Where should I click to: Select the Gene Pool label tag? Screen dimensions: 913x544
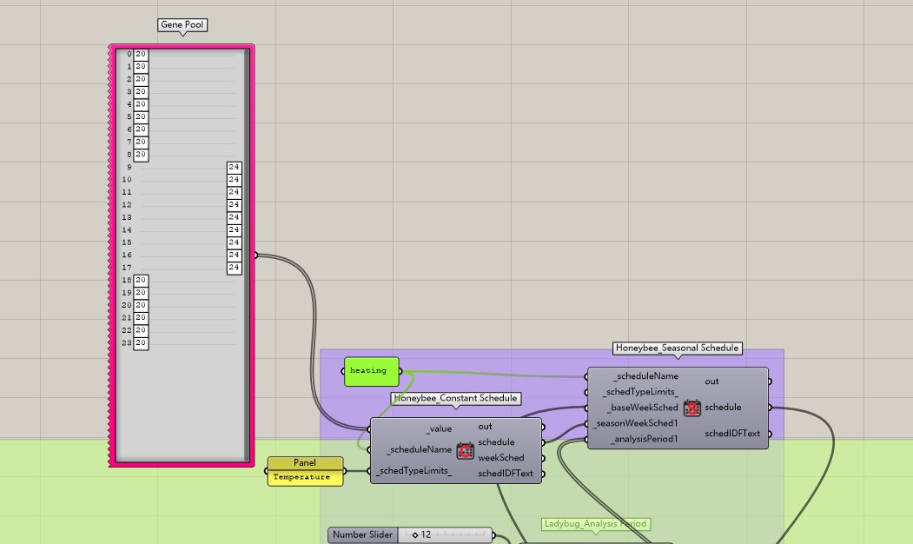182,25
